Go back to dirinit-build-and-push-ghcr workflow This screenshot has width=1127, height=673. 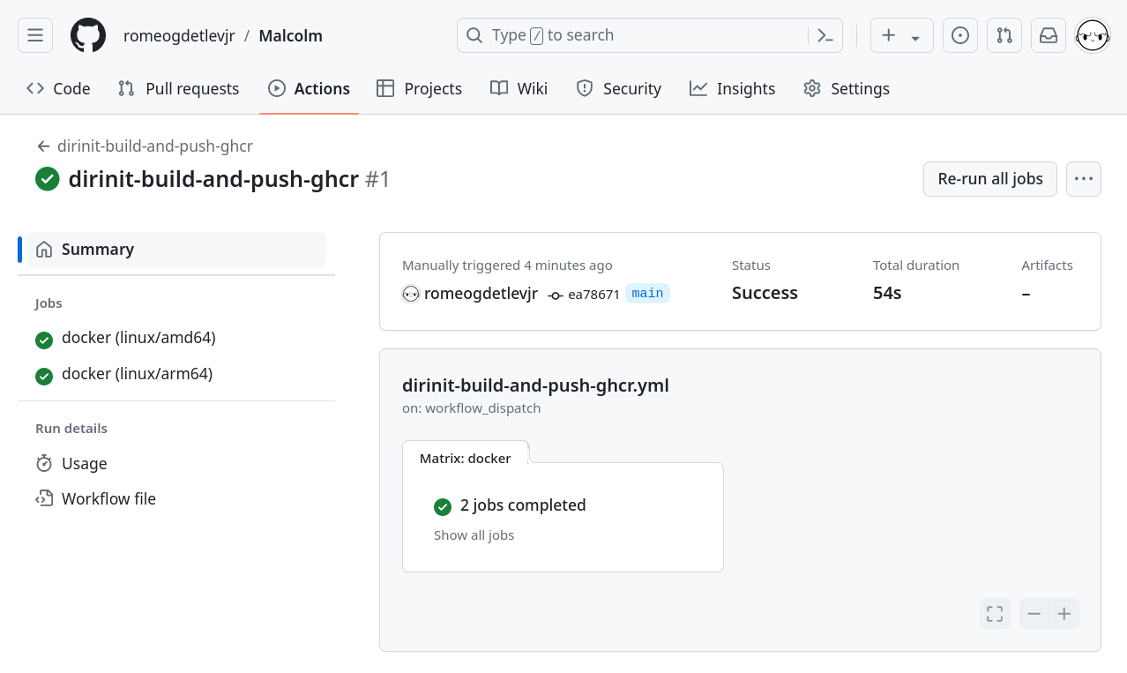point(145,146)
